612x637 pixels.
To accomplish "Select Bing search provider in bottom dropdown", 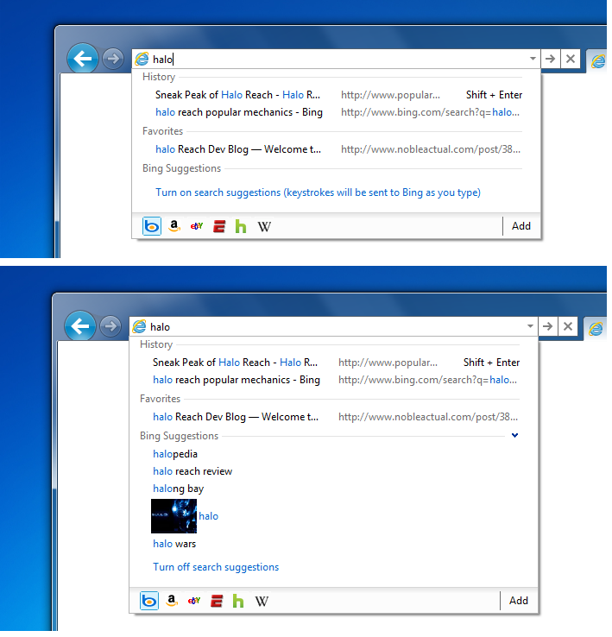I will [149, 601].
